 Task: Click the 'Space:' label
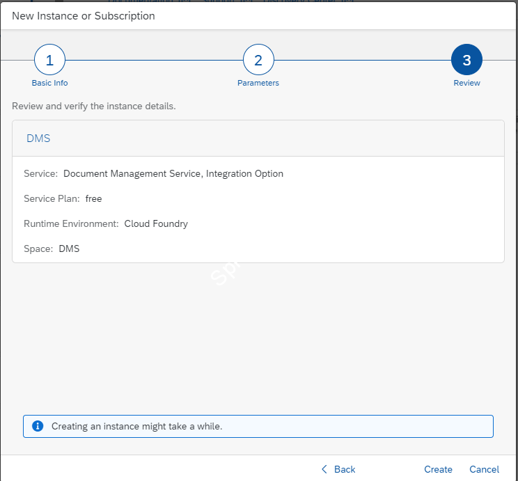(38, 249)
